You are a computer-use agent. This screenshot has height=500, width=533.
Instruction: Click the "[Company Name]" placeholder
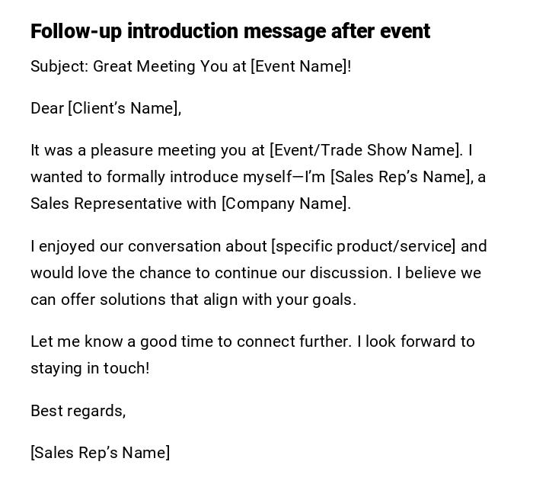click(285, 204)
